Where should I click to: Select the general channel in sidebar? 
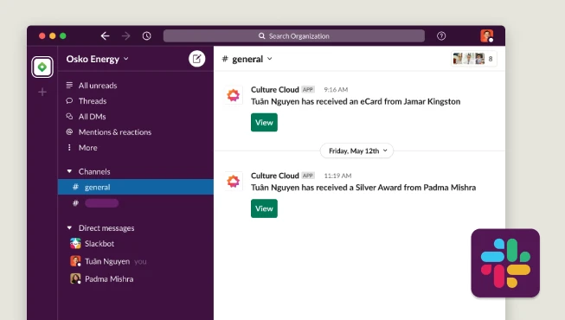click(136, 187)
